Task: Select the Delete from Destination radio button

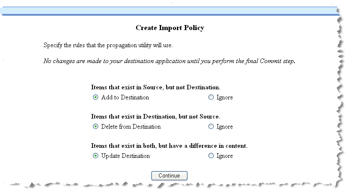Action: pyautogui.click(x=95, y=127)
